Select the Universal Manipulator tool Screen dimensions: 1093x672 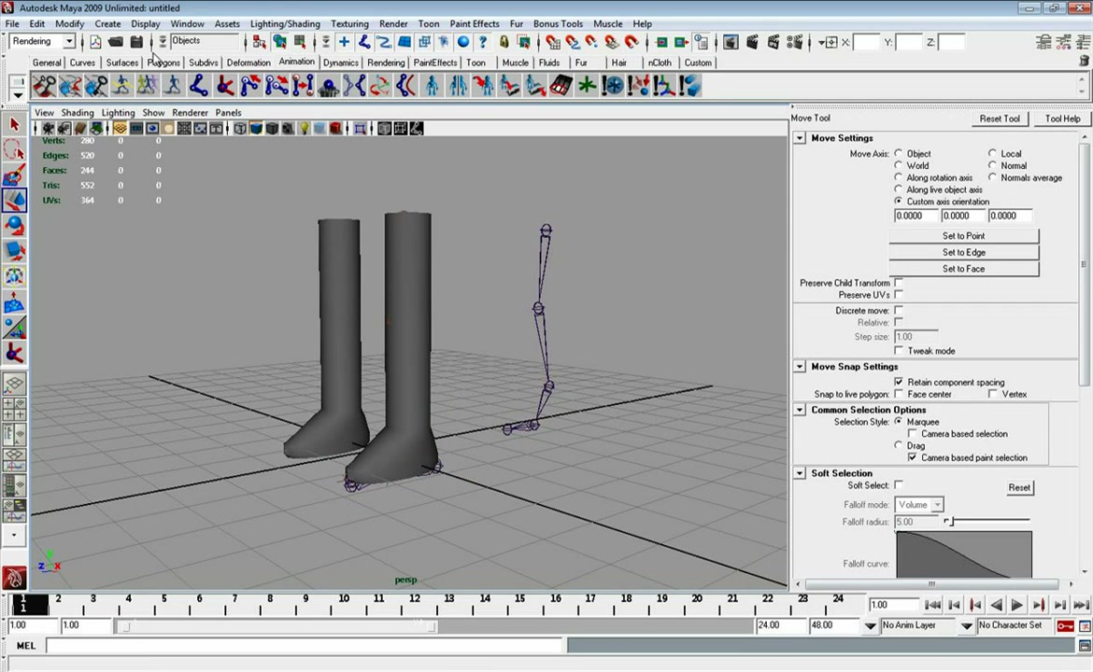pyautogui.click(x=14, y=275)
